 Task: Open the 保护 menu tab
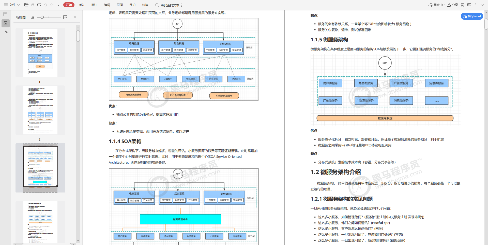pos(132,5)
